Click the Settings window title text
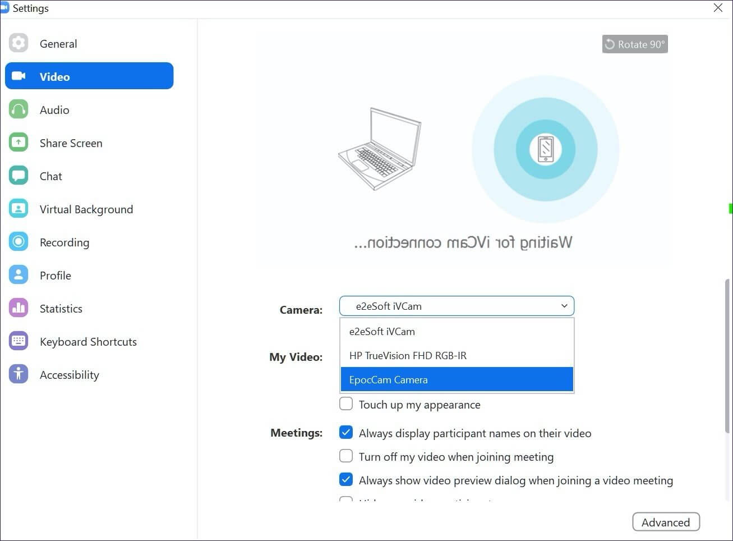This screenshot has width=733, height=541. point(31,8)
